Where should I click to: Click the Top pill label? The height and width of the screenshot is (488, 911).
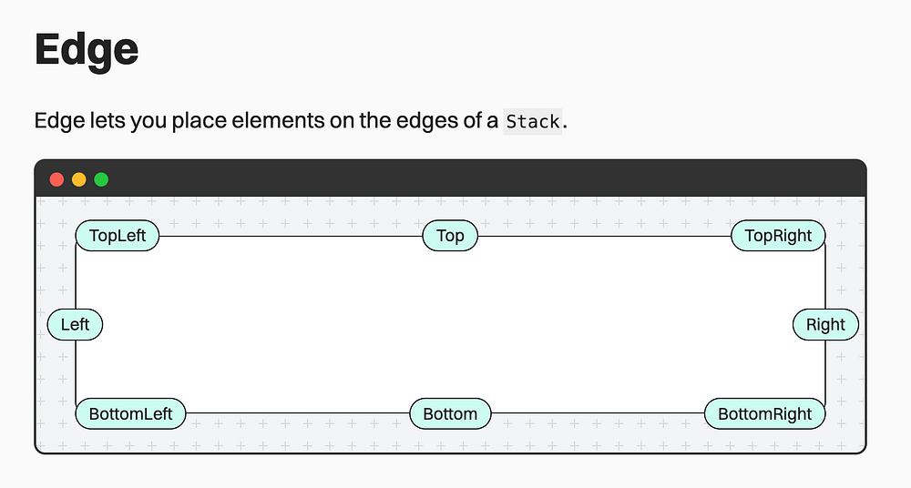[450, 236]
